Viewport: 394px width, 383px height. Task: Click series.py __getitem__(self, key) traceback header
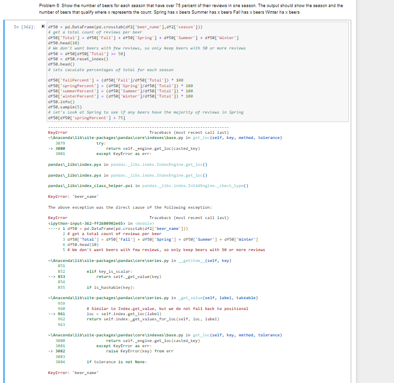(x=140, y=261)
